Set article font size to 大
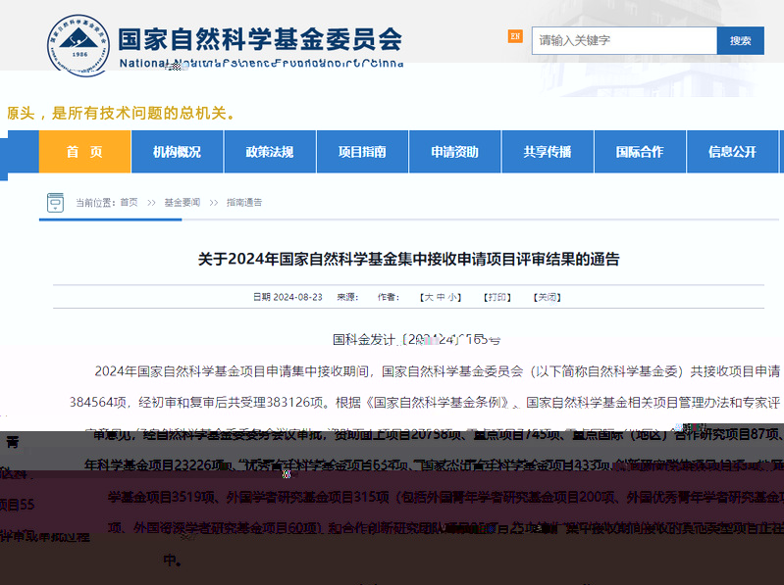The image size is (784, 585). (x=428, y=297)
